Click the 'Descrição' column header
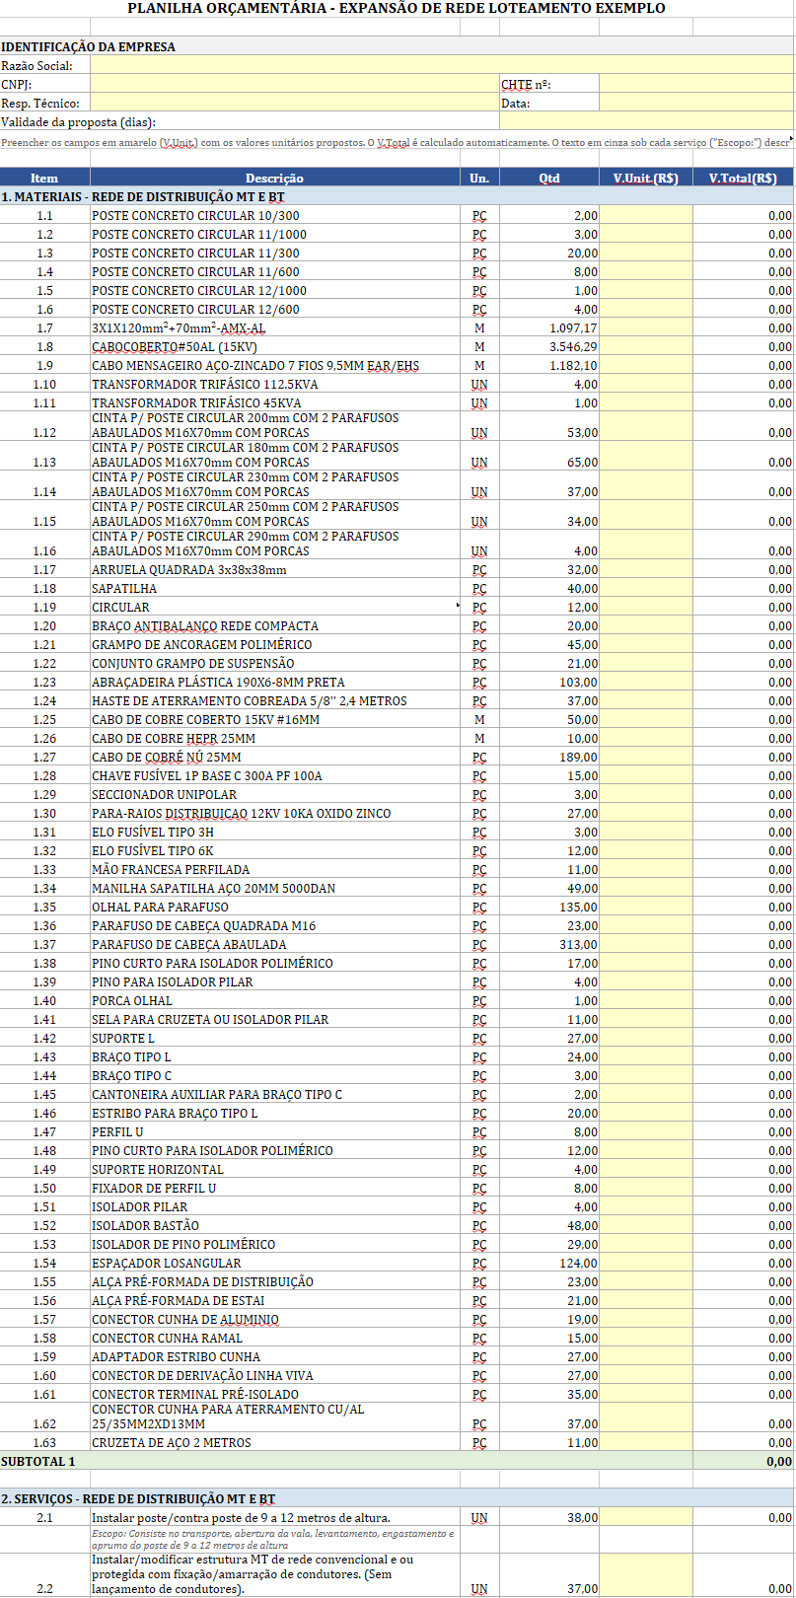 tap(274, 178)
